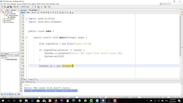This screenshot has height=103, width=183.
Task: Select Lab3.java in the project tree
Action: pyautogui.click(x=13, y=17)
